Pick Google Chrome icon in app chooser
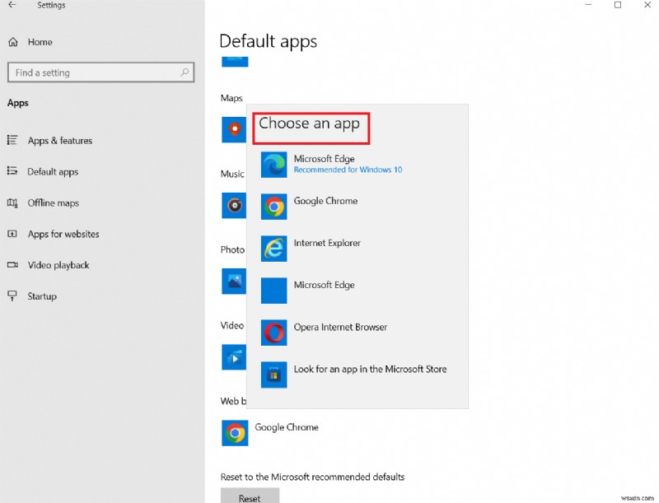This screenshot has width=659, height=503. pyautogui.click(x=274, y=207)
